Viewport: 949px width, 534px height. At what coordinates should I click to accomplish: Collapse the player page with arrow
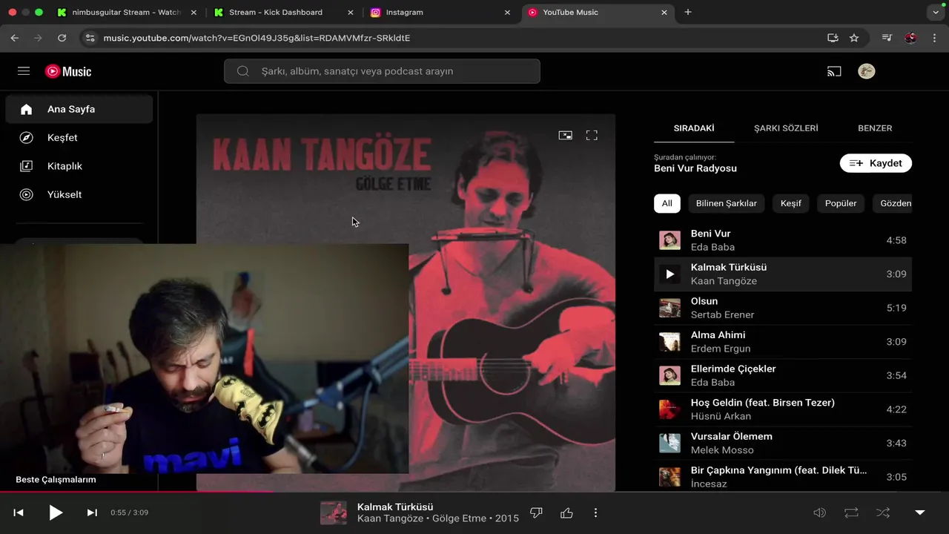click(920, 512)
